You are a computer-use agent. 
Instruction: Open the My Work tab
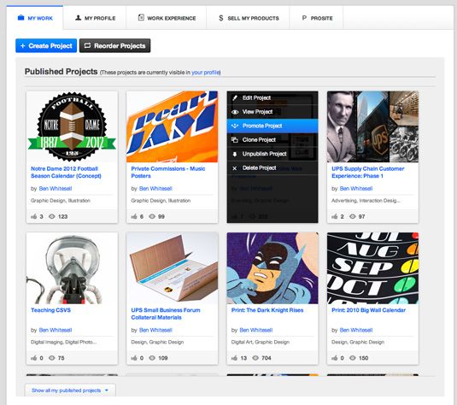[35, 18]
